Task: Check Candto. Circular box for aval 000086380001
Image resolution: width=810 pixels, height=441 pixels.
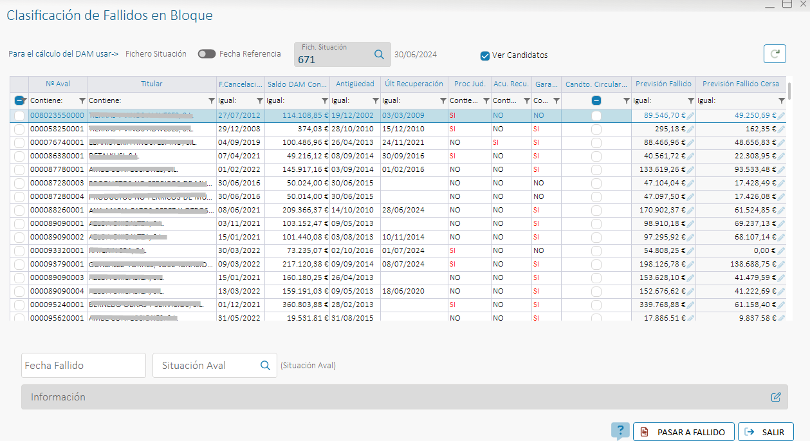Action: (x=596, y=156)
